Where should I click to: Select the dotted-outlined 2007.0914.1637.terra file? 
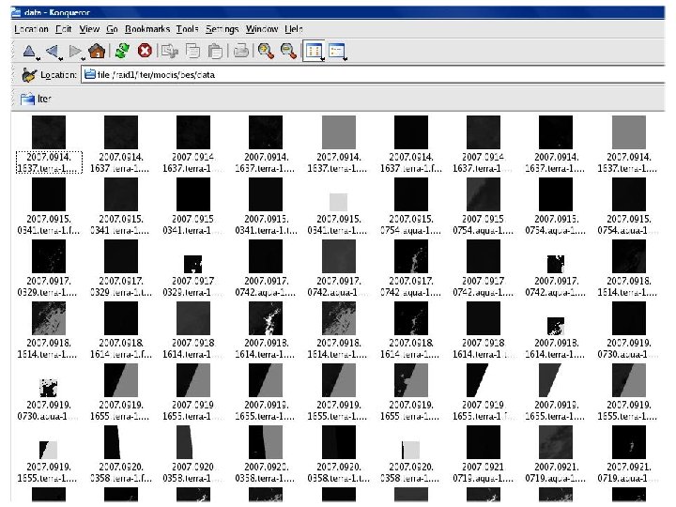[49, 145]
